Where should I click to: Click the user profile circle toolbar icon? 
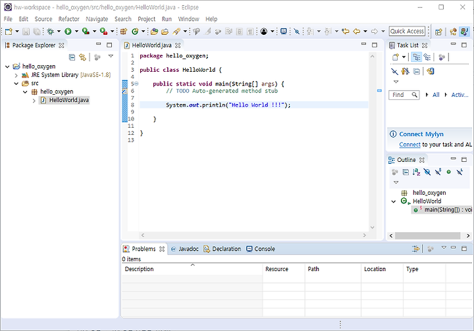coord(264,31)
